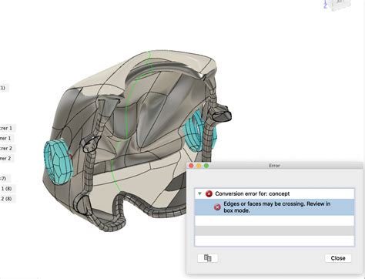Click the red error icon beside Edges message

(217, 207)
